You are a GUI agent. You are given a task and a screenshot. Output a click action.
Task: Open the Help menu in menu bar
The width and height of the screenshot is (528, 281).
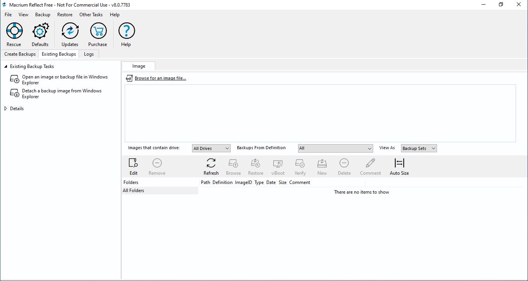coord(115,15)
